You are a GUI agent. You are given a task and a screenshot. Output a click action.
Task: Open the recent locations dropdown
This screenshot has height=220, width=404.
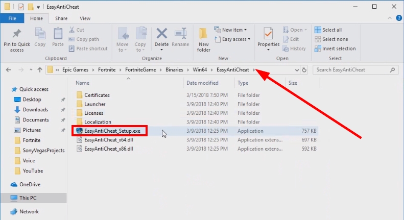coord(31,70)
